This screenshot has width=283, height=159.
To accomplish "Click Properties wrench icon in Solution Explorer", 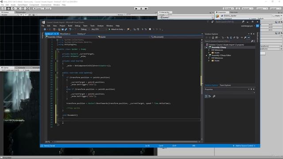I will (245, 38).
